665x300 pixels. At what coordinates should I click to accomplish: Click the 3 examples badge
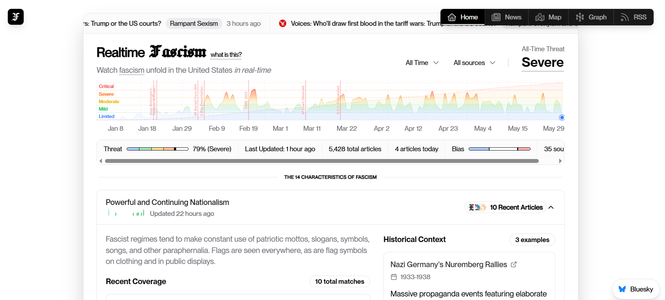pos(532,240)
